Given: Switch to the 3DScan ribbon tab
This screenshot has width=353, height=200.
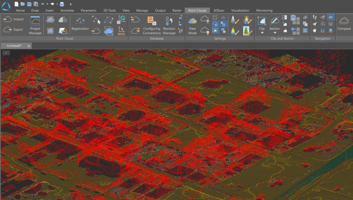Looking at the screenshot, I should (x=219, y=10).
